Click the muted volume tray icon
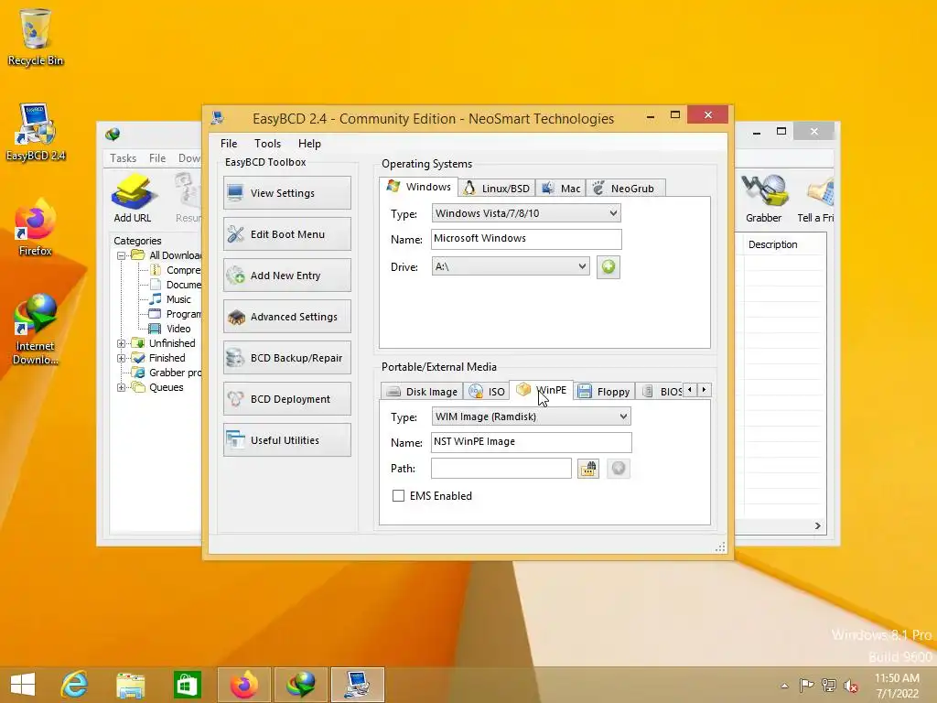Image resolution: width=937 pixels, height=703 pixels. [x=850, y=686]
